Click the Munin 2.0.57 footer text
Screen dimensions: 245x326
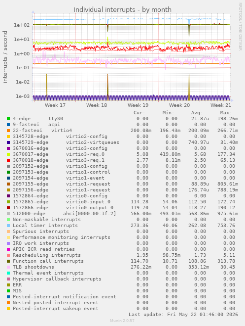[x=122, y=321]
